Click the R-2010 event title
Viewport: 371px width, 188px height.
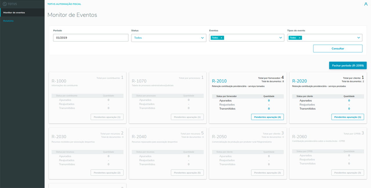tap(219, 81)
